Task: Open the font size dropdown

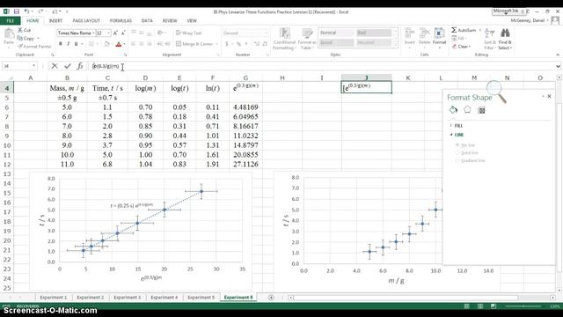Action: (x=108, y=33)
